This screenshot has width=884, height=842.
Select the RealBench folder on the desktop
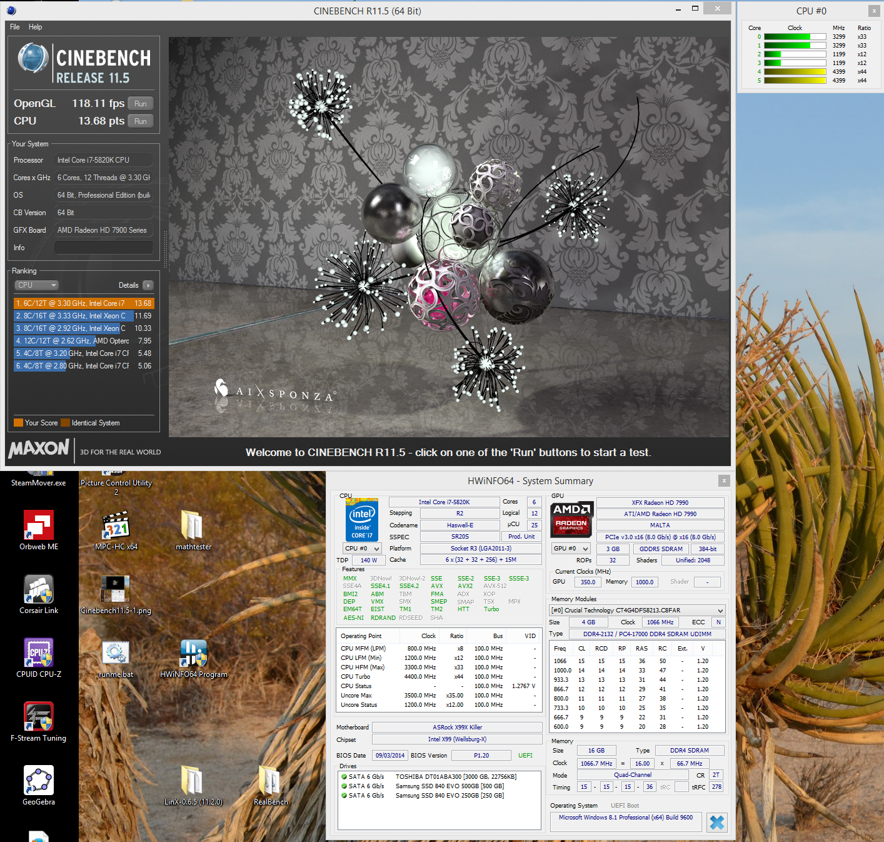pos(270,781)
